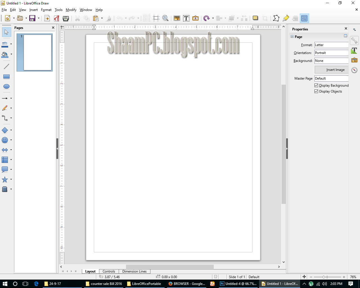
Task: Open the Fontwork text icon
Action: [x=195, y=18]
